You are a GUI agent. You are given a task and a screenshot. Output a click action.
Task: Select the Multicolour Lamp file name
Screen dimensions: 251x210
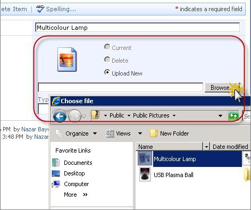[x=175, y=159]
